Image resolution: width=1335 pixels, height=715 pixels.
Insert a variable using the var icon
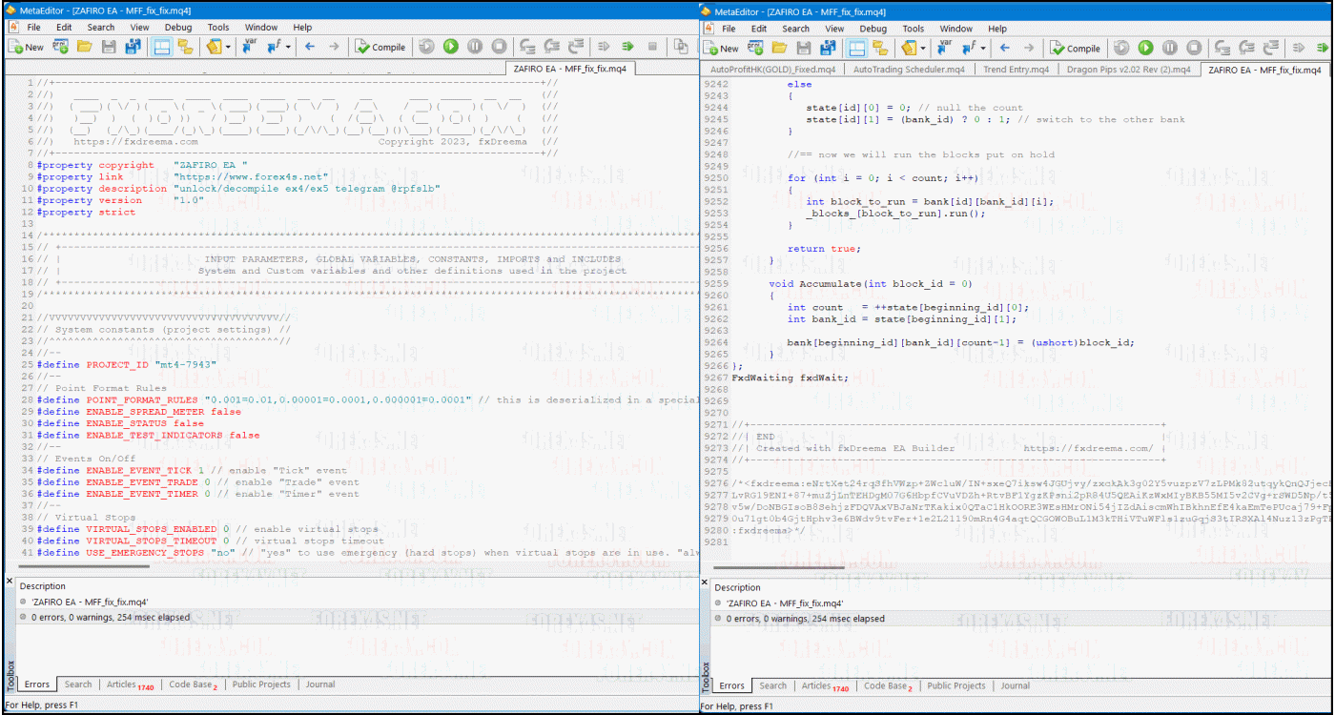pos(246,46)
